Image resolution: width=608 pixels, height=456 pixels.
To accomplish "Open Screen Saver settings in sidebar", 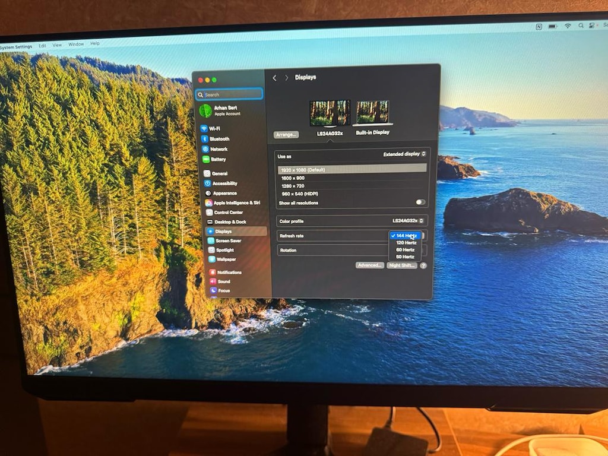I will 225,241.
